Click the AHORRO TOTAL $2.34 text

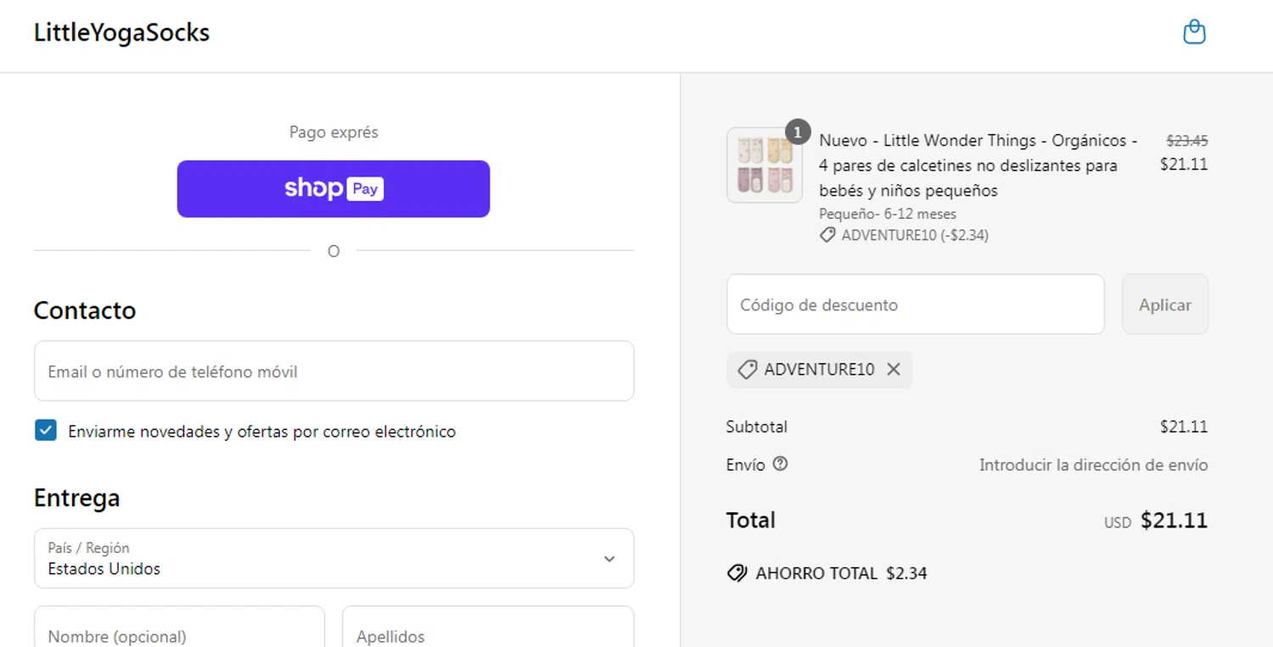click(841, 573)
